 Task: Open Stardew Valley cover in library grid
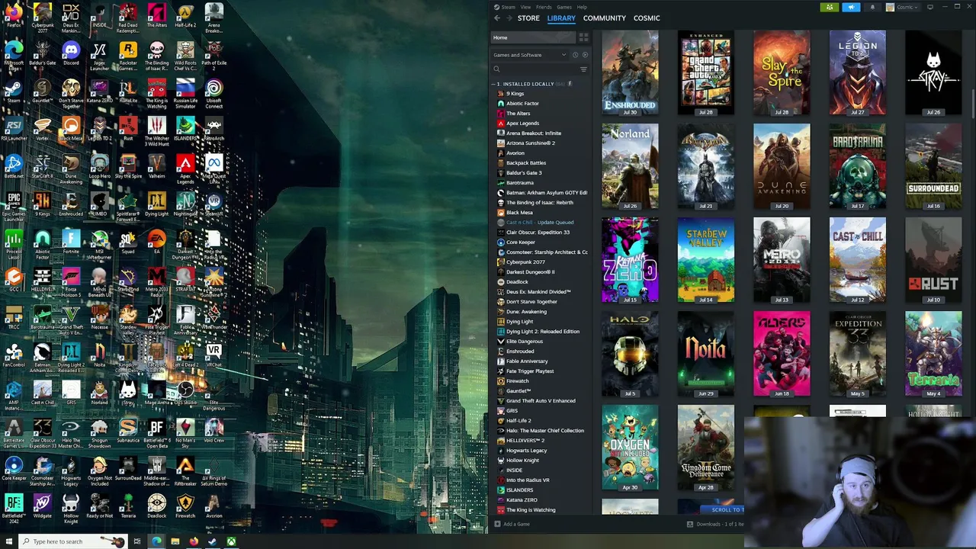(706, 260)
